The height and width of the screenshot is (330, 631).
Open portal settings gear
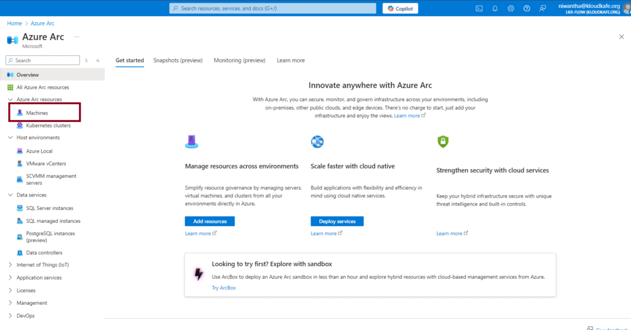[511, 9]
